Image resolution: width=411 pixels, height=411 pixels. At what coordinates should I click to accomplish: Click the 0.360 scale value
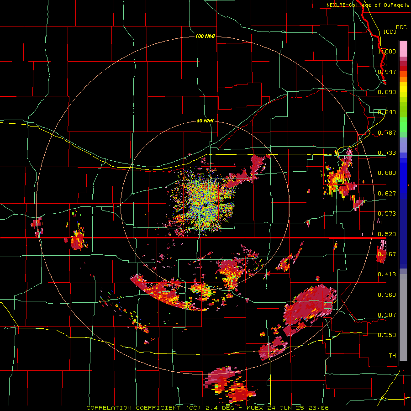(x=387, y=295)
